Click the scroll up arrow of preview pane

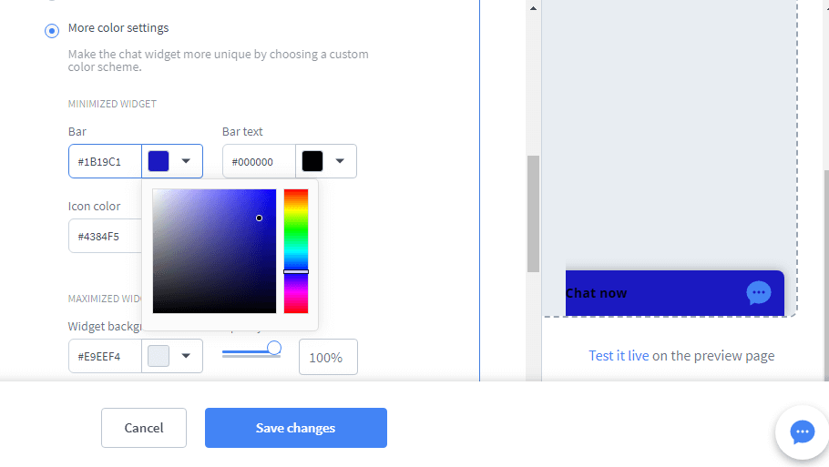point(533,8)
